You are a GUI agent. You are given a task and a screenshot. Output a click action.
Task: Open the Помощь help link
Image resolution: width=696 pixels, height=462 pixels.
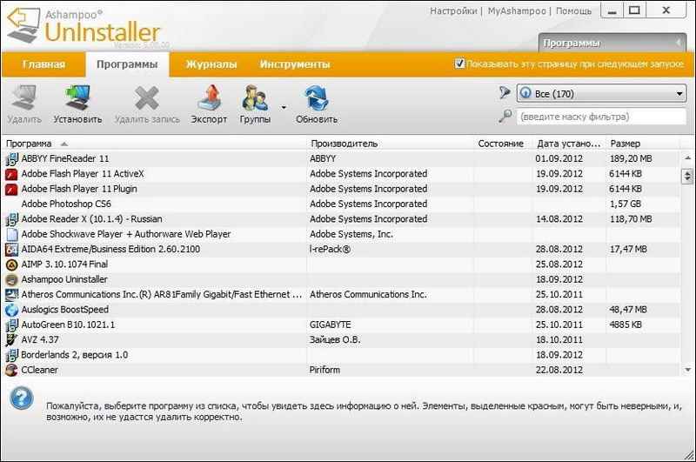(573, 10)
